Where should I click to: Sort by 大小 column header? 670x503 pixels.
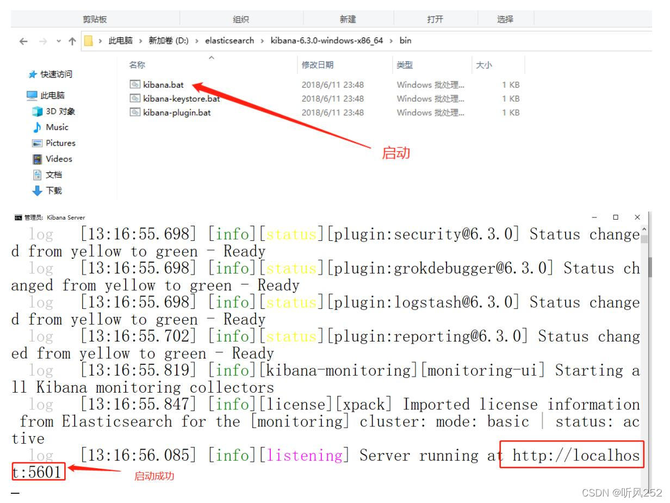[x=484, y=65]
